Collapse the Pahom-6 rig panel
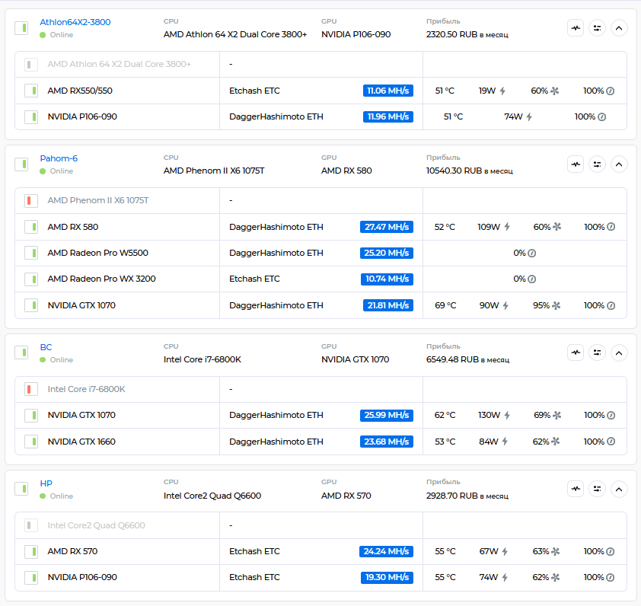641x606 pixels. click(619, 164)
